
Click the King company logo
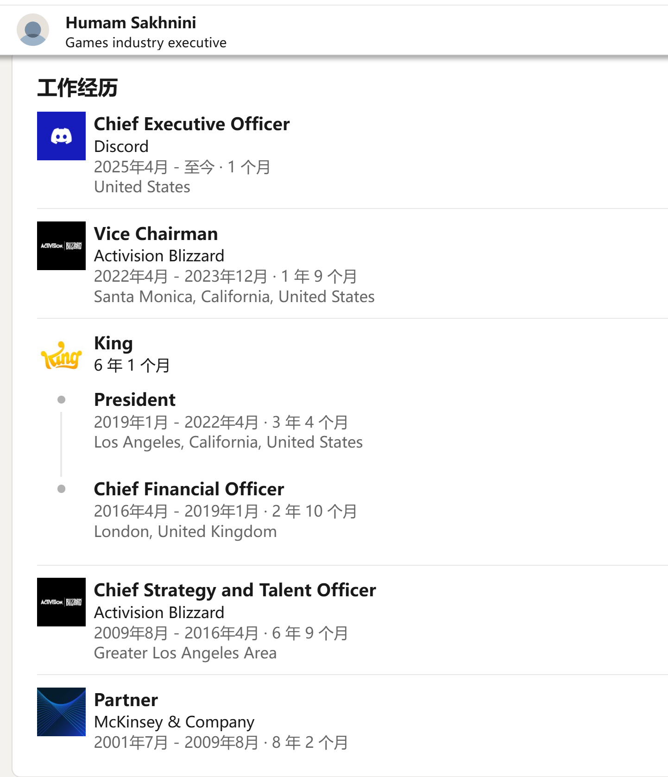point(61,355)
